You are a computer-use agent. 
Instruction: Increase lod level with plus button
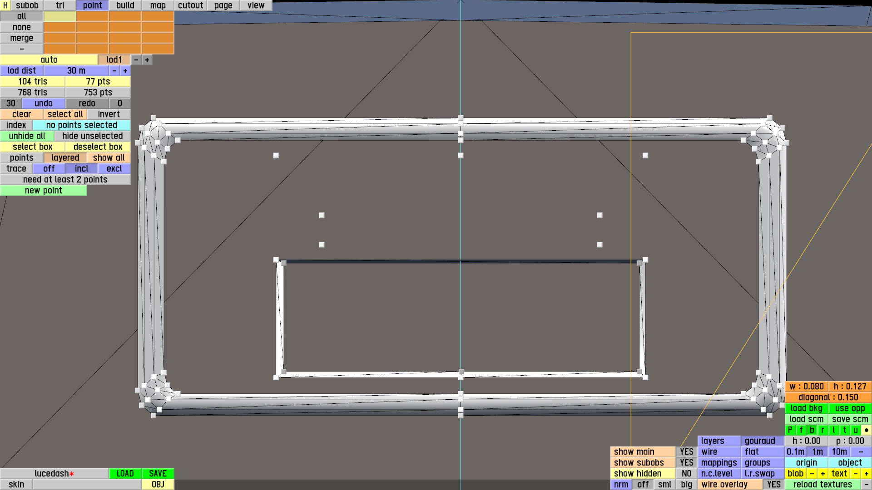pyautogui.click(x=147, y=60)
